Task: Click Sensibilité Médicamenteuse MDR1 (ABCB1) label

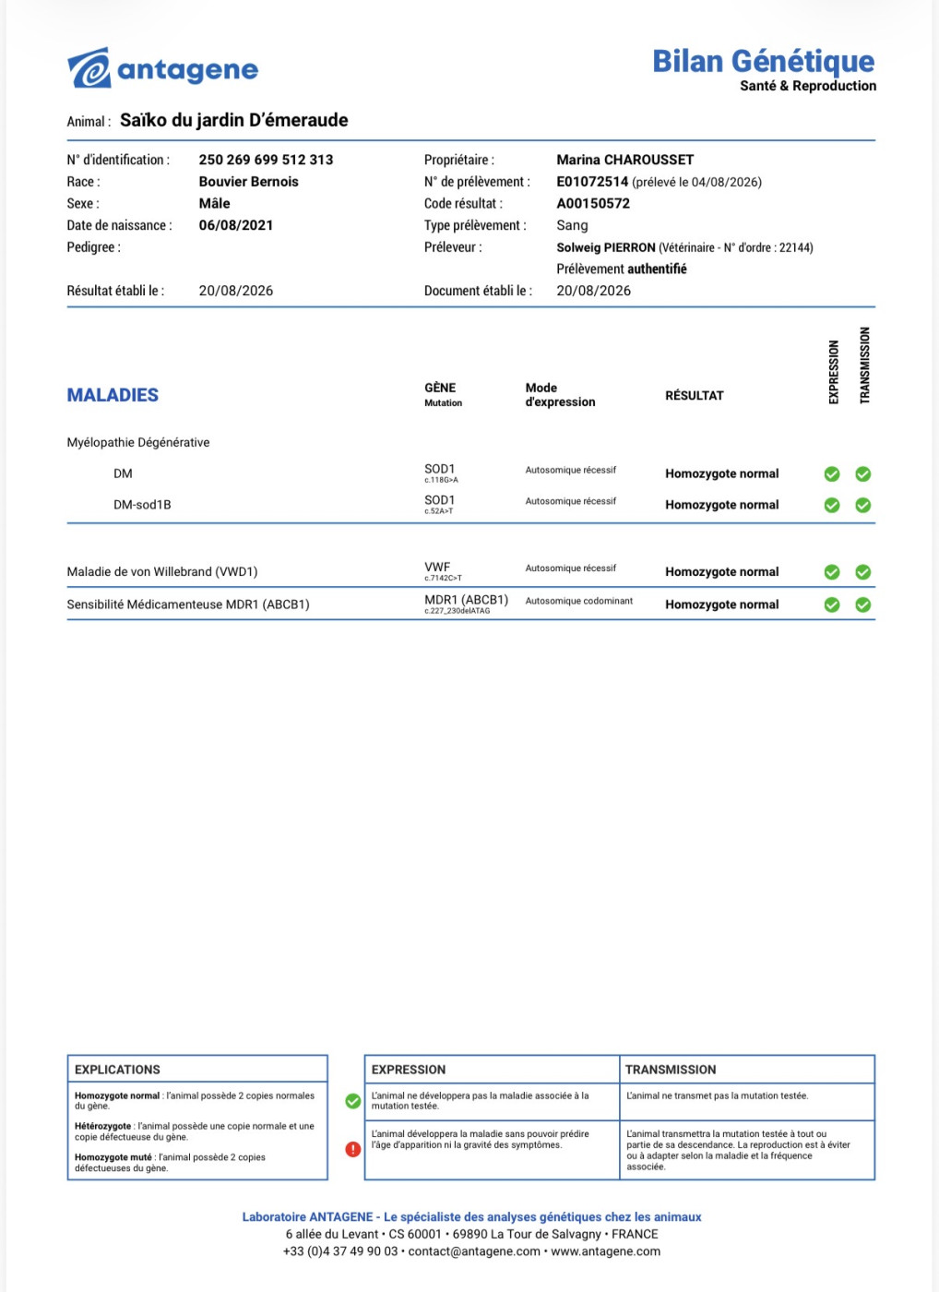Action: (x=188, y=604)
